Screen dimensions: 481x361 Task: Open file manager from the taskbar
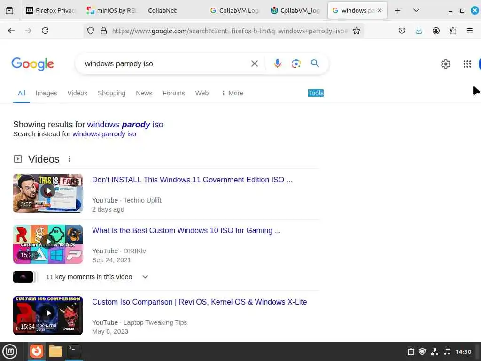coord(55,351)
